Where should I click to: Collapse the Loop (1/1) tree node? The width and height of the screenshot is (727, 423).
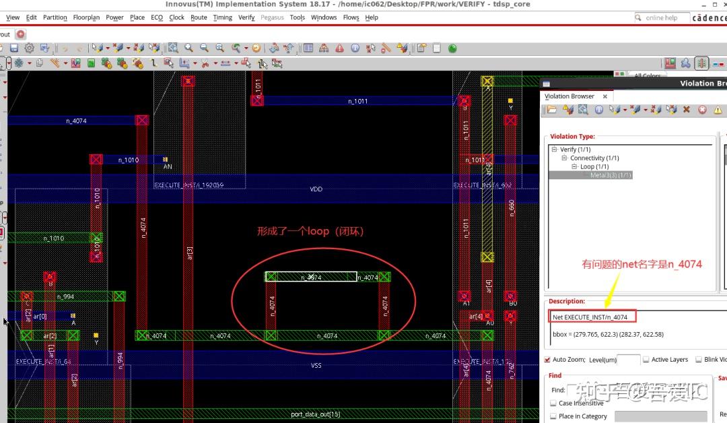pyautogui.click(x=575, y=166)
